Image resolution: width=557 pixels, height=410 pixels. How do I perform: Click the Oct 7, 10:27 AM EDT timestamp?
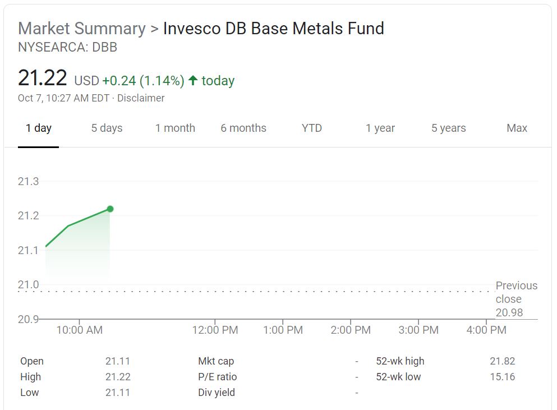click(x=63, y=98)
